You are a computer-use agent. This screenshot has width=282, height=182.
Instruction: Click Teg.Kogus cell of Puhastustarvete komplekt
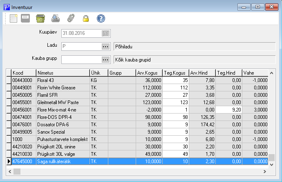point(176,139)
